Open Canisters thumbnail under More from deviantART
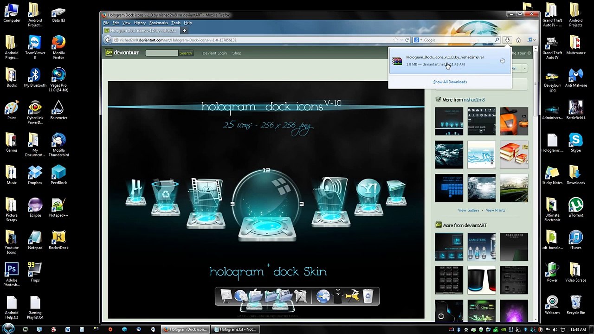 481,247
